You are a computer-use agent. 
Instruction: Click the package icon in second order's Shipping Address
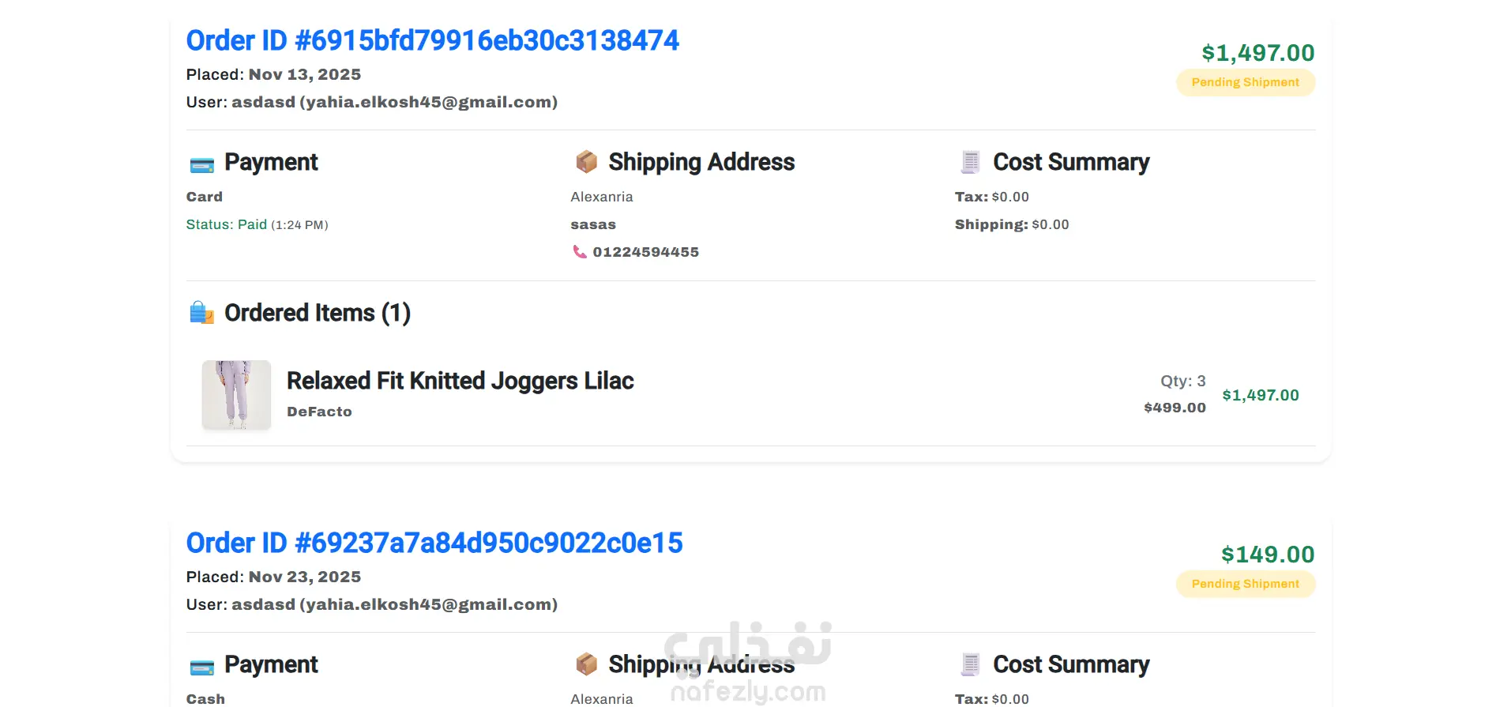tap(586, 664)
